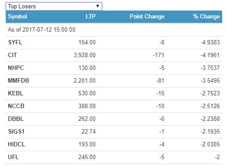Sort by the Symbol column header
Screen dimensions: 227x167
[18, 16]
